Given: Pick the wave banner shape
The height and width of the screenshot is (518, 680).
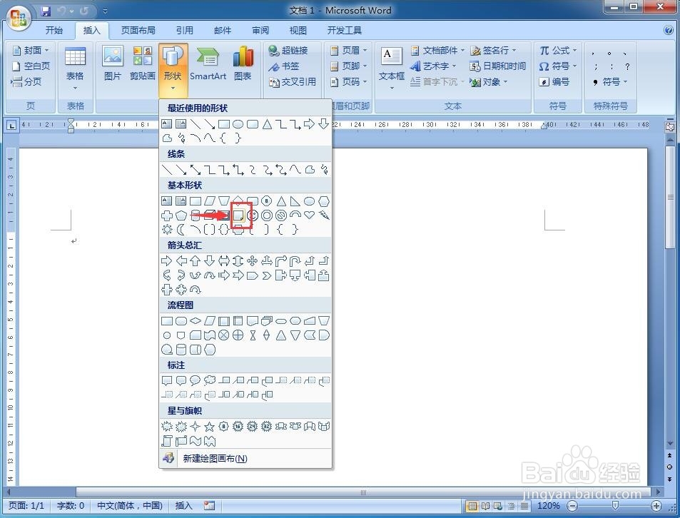Looking at the screenshot, I should (x=196, y=441).
